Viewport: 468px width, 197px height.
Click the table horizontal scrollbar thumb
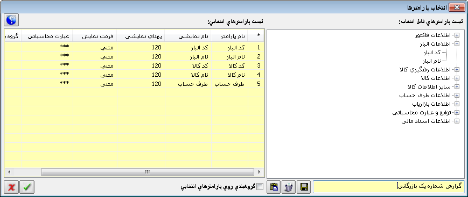coord(148,172)
